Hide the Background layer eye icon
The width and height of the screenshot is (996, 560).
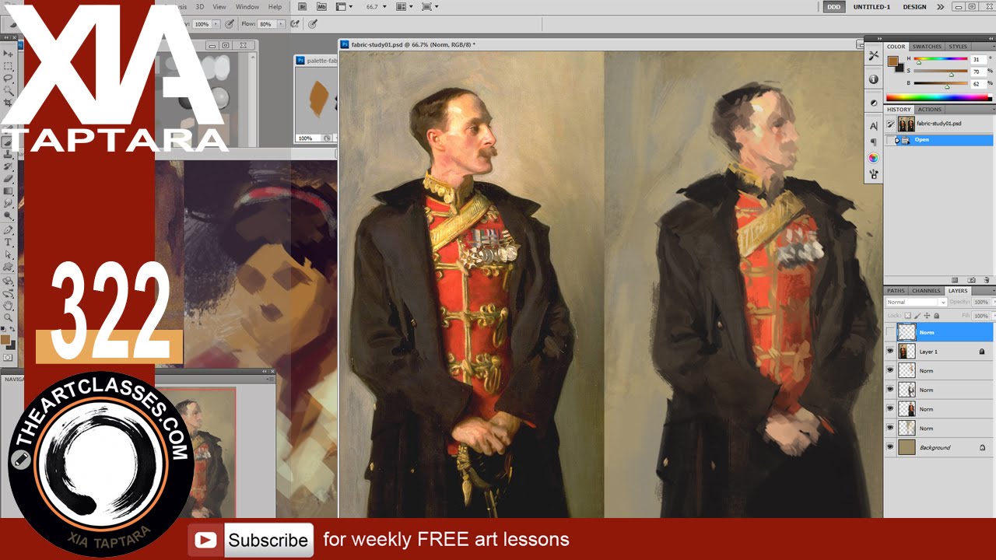click(890, 447)
